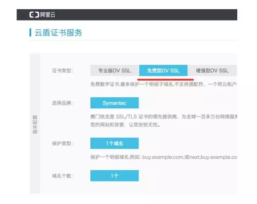Click the 选择品牌 label
This screenshot has height=204, width=257.
[x=63, y=103]
